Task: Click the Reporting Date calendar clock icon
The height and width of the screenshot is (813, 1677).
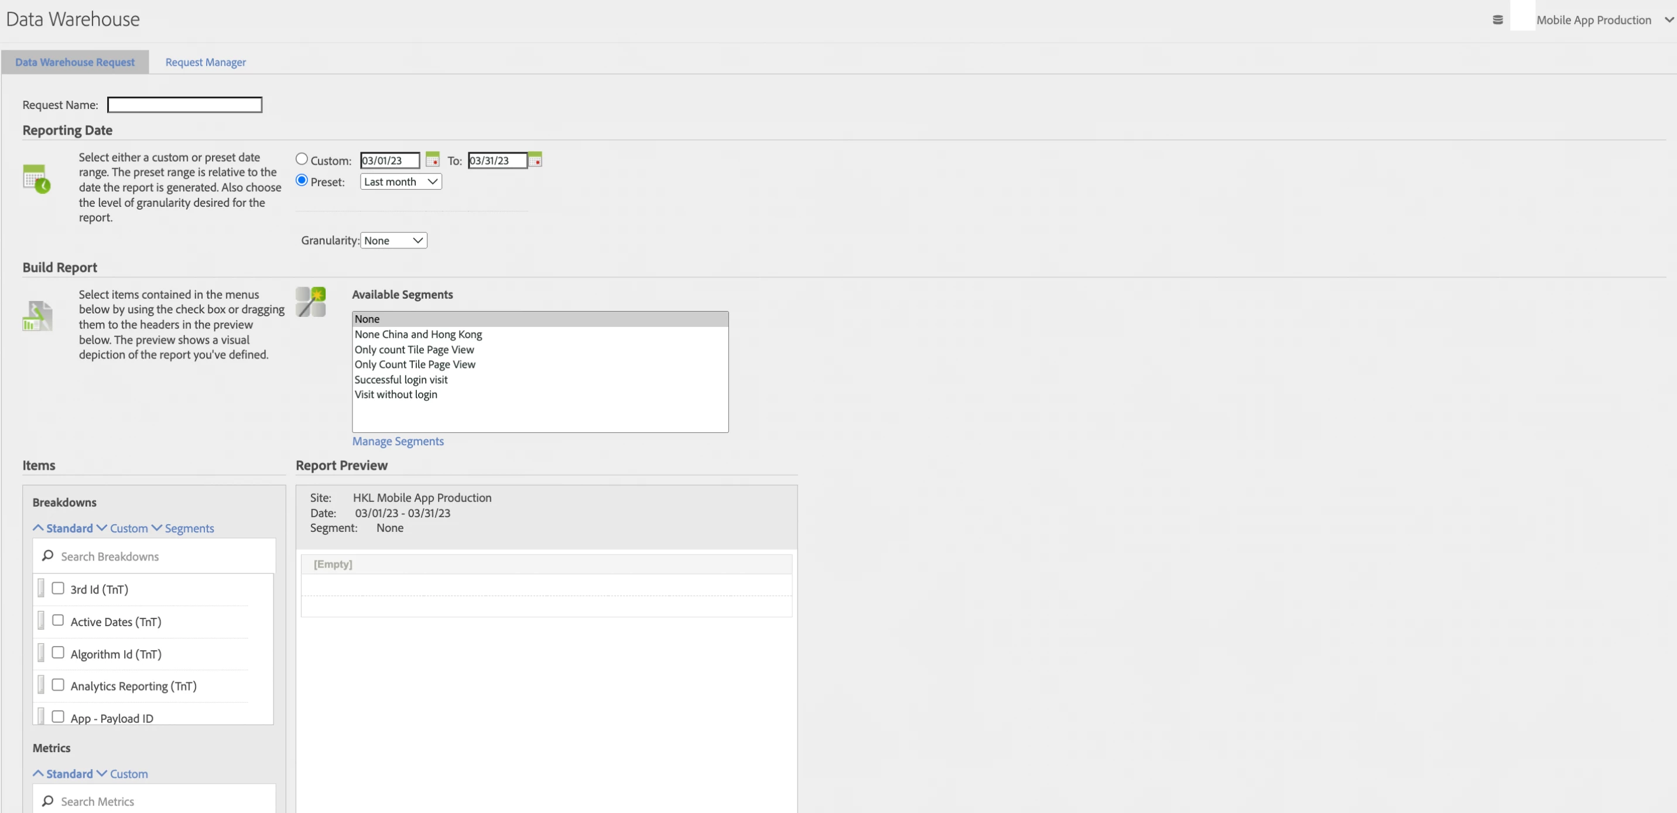Action: [36, 179]
